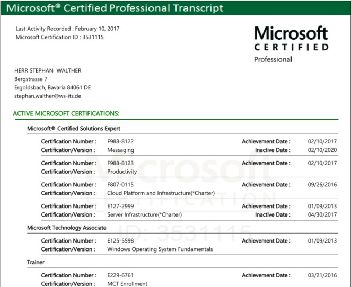The width and height of the screenshot is (351, 287).
Task: Click achievement date 03/21/2016
Action: pos(322,275)
